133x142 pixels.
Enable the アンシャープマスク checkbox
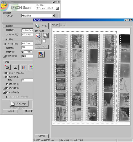click(7, 73)
